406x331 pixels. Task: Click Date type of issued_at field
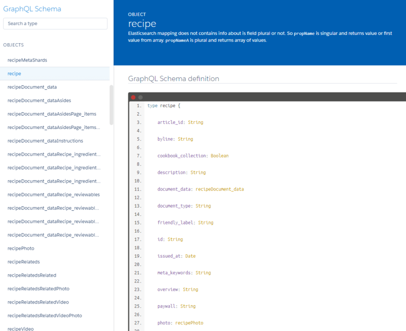[x=190, y=256]
